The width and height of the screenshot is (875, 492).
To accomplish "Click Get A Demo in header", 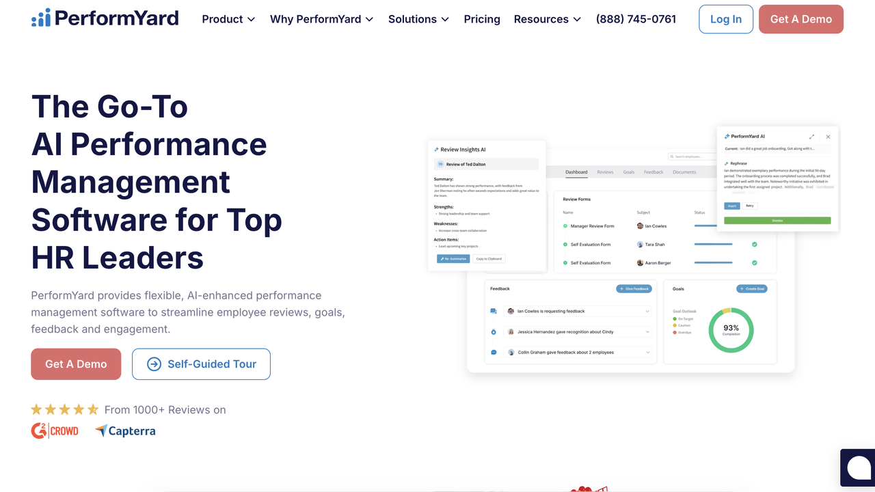I will (x=801, y=19).
